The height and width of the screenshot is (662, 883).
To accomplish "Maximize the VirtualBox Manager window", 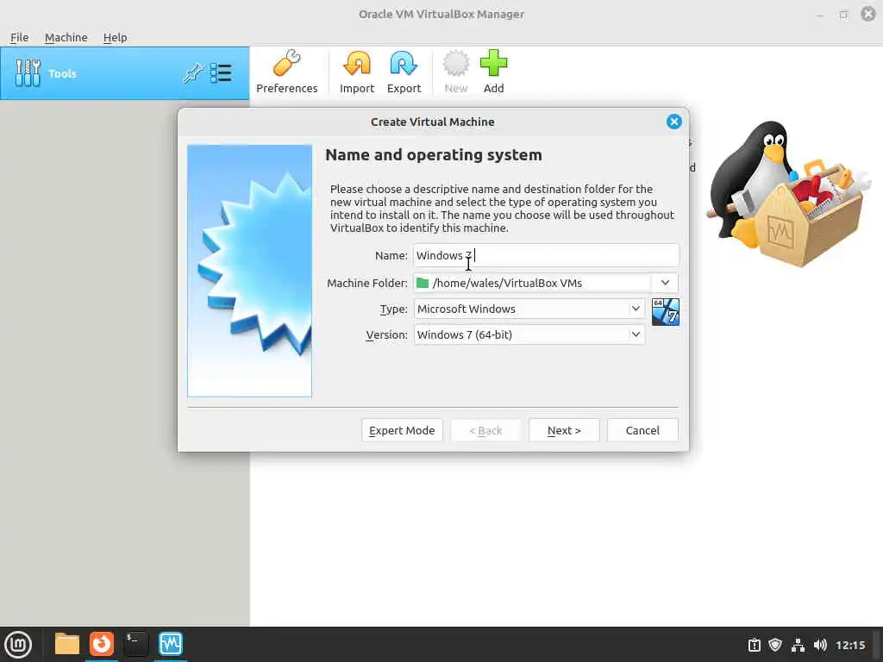I will pyautogui.click(x=843, y=15).
